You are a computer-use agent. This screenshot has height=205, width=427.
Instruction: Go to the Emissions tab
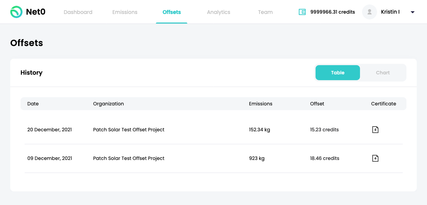pyautogui.click(x=125, y=12)
